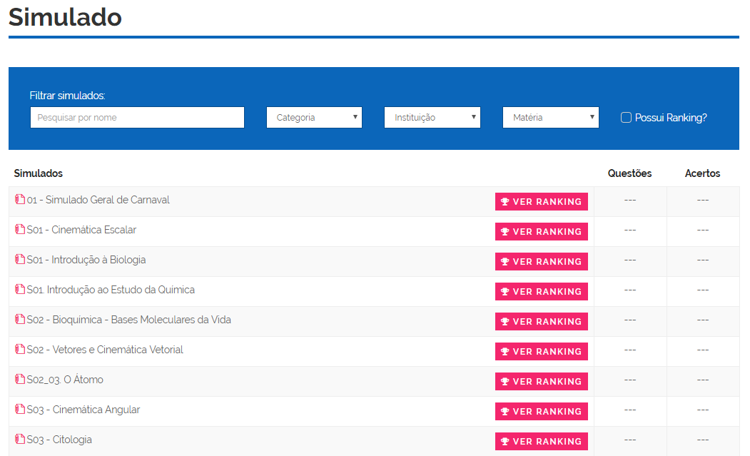View ranking for S03 - Citologia
This screenshot has width=750, height=456.
541,442
